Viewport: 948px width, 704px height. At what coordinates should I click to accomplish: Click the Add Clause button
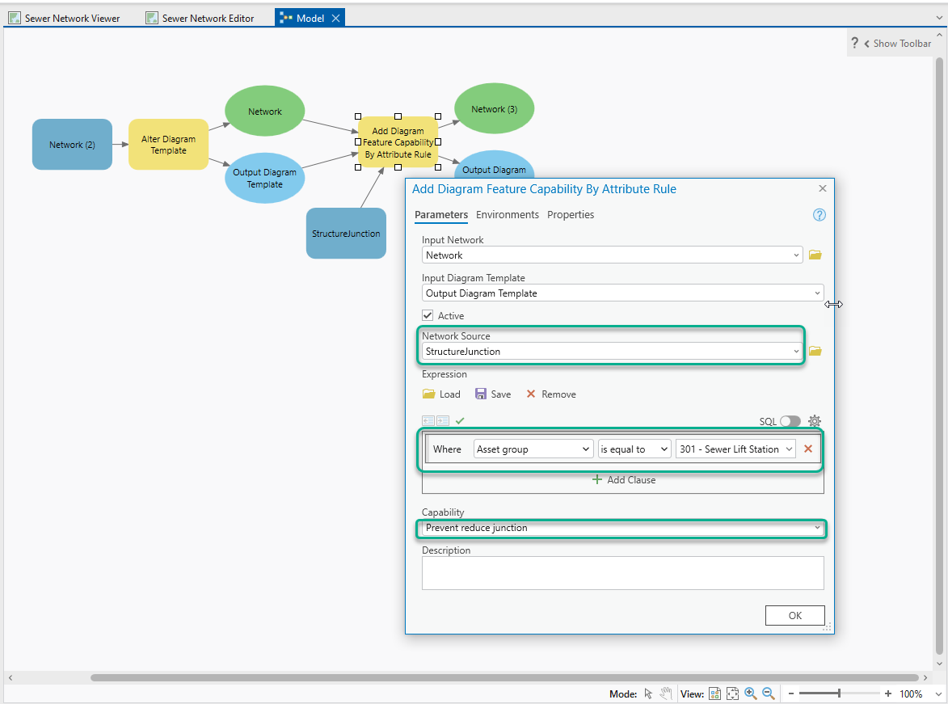[622, 479]
